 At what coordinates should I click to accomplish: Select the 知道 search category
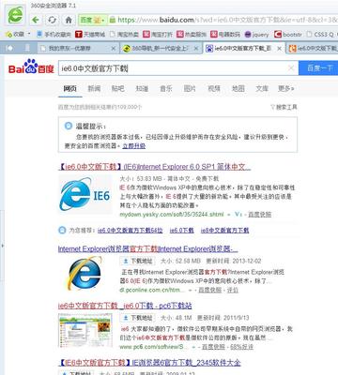click(142, 88)
